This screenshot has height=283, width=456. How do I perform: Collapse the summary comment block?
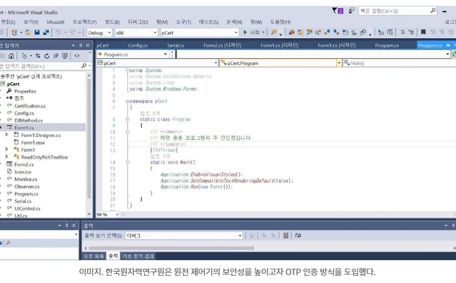click(x=127, y=132)
